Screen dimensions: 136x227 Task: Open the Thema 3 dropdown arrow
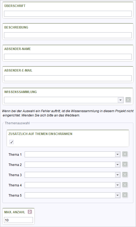coord(118,175)
